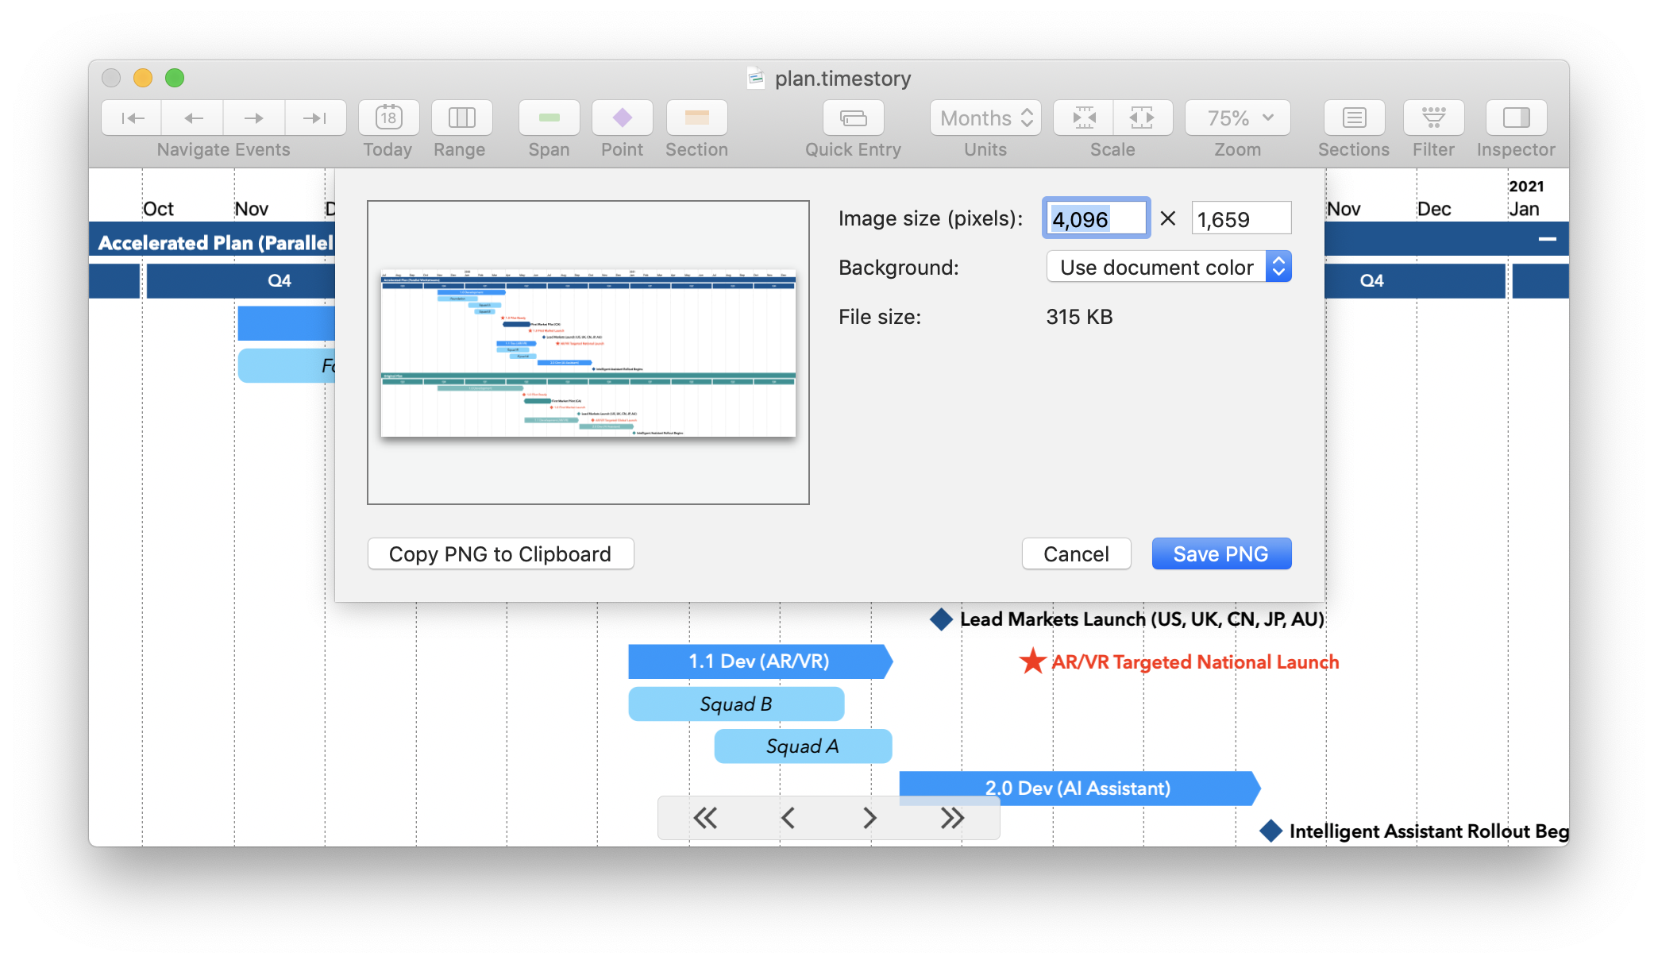Cancel the PNG export dialog
This screenshot has width=1658, height=964.
(1076, 553)
